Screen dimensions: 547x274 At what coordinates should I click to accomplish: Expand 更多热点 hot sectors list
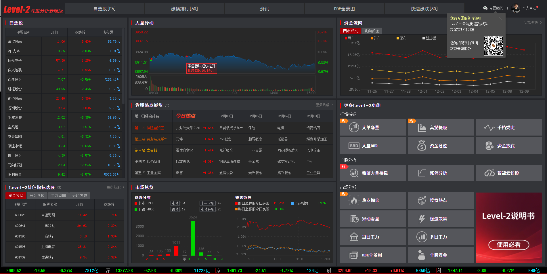(324, 105)
